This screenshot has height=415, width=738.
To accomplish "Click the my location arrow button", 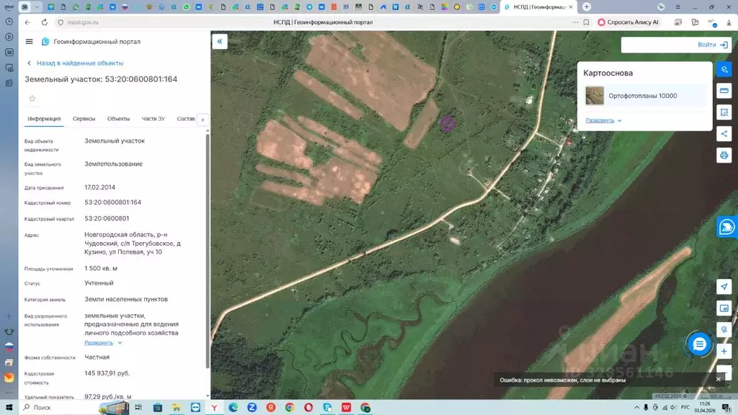I will pos(724,287).
